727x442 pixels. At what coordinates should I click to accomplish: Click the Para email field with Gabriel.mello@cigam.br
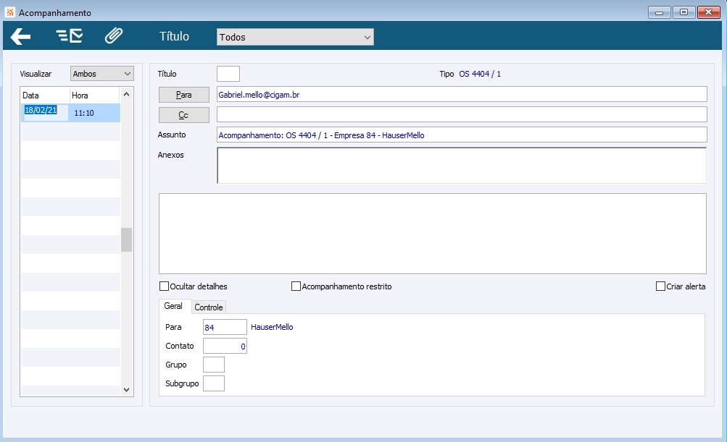pos(462,95)
